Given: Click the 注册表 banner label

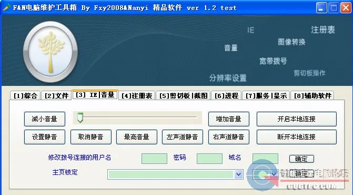Looking at the screenshot, I should [x=323, y=30].
